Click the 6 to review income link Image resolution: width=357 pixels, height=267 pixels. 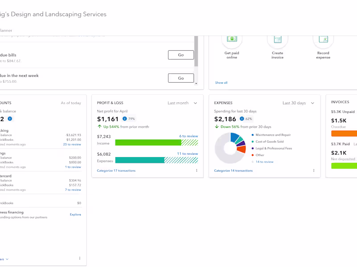coord(188,136)
